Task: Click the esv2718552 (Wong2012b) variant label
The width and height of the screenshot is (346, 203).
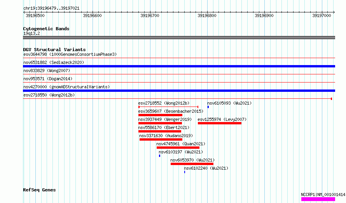Action: pos(164,103)
